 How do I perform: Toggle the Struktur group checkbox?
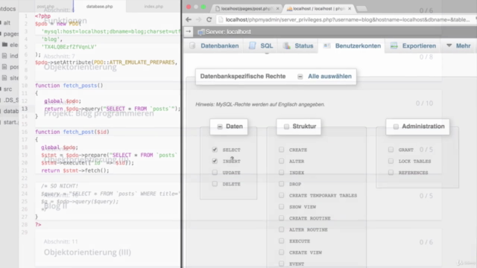pos(286,127)
